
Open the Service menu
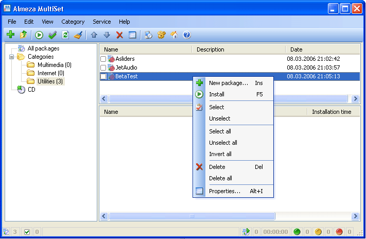tap(101, 22)
